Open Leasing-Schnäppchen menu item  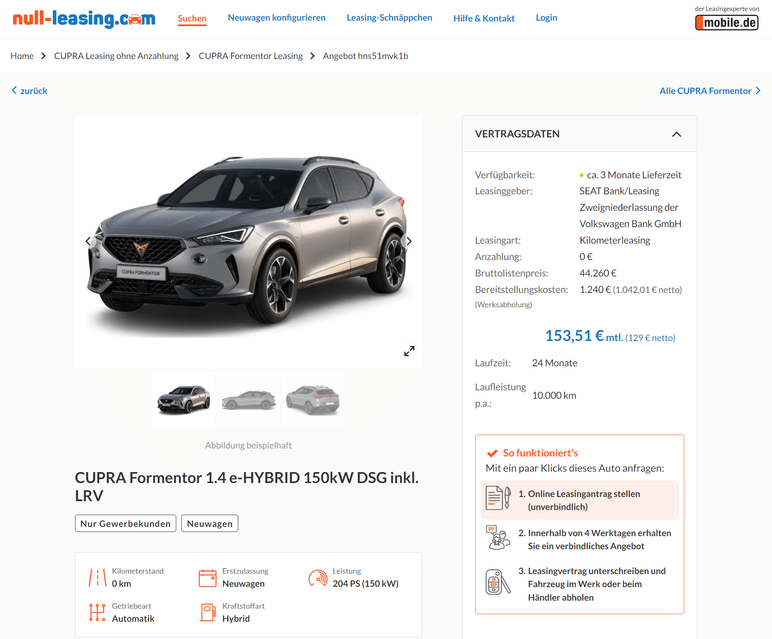[389, 18]
